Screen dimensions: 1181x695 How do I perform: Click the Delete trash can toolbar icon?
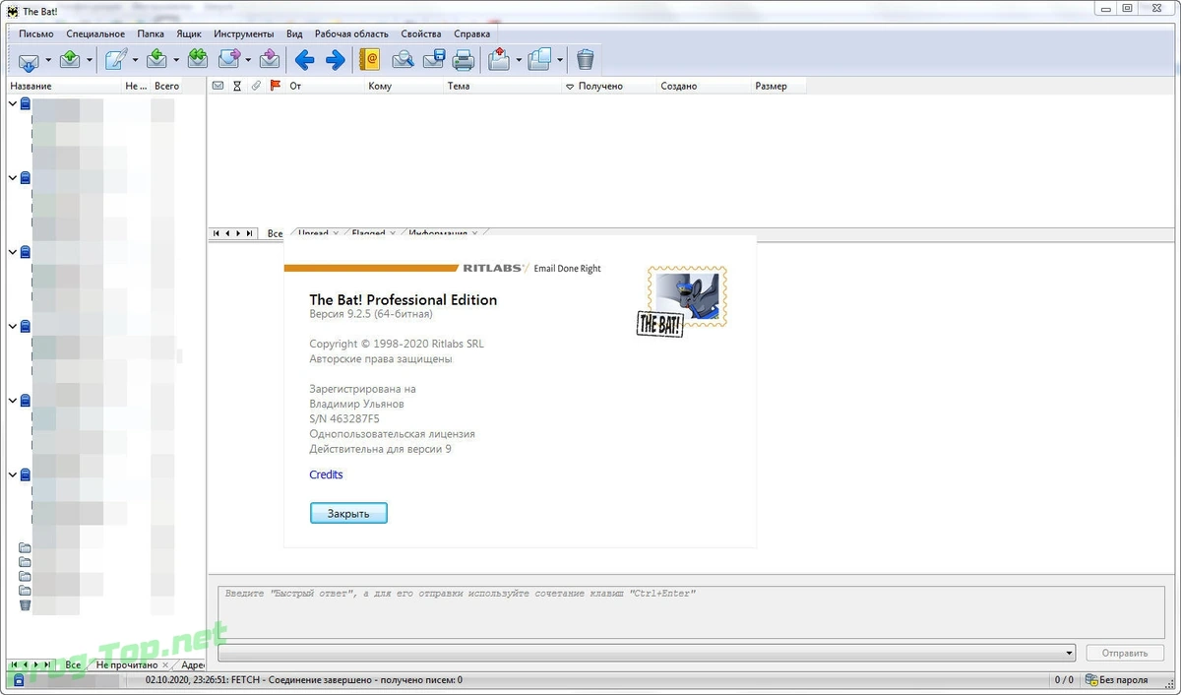coord(585,60)
